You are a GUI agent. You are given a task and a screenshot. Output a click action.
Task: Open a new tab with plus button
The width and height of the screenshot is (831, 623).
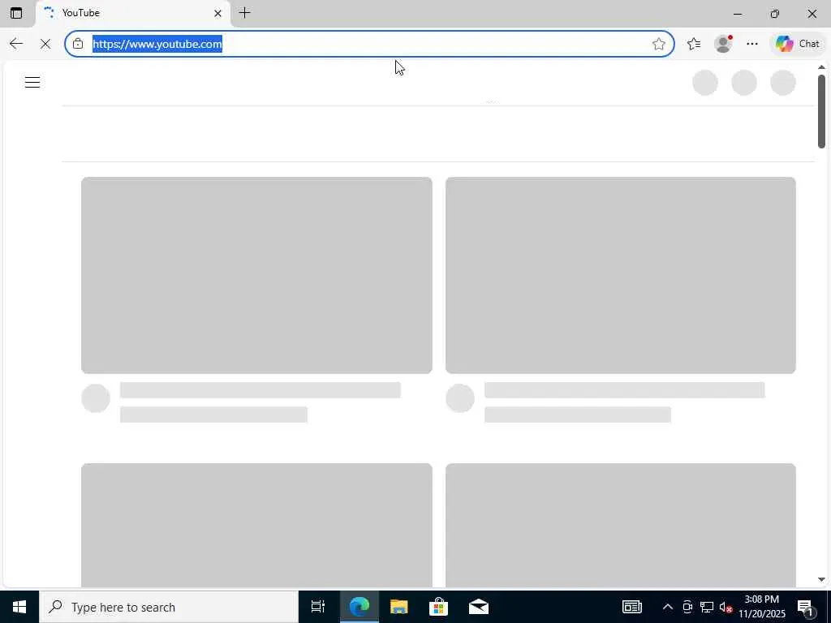[x=244, y=13]
